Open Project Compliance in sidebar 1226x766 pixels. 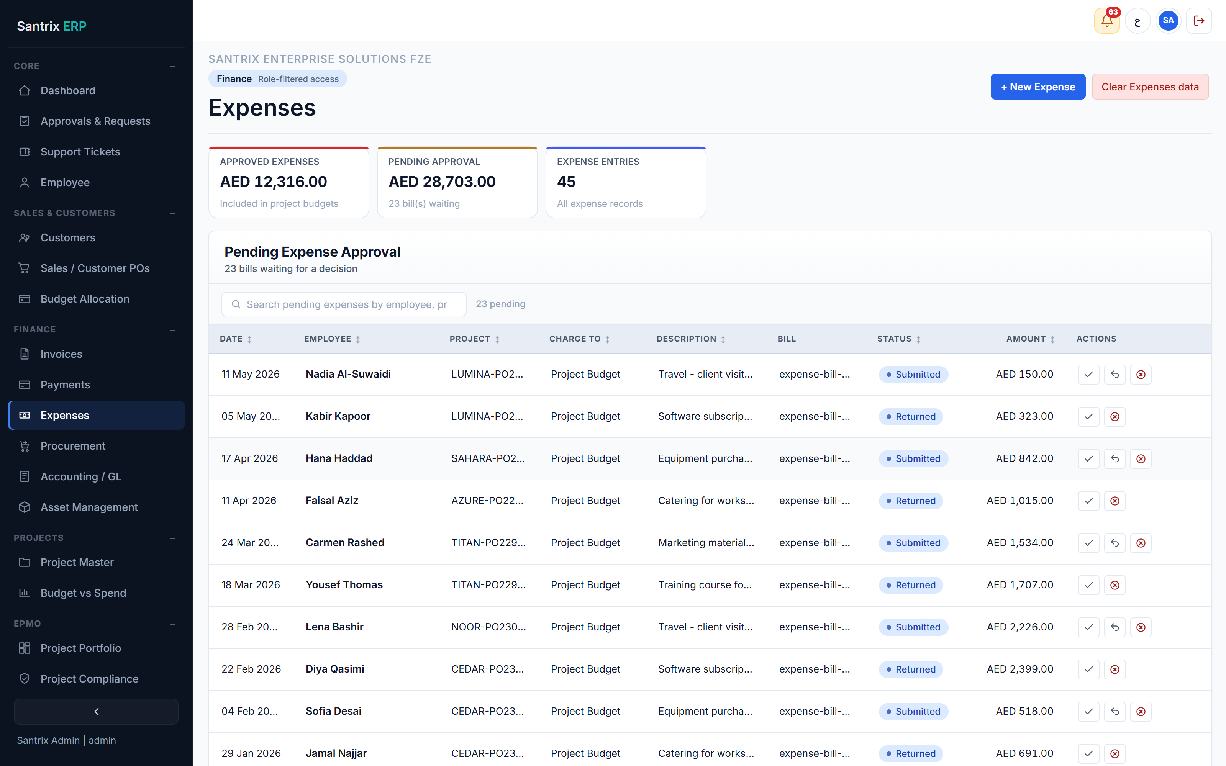(96, 679)
